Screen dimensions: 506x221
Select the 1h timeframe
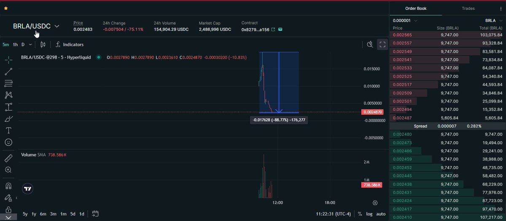15,45
